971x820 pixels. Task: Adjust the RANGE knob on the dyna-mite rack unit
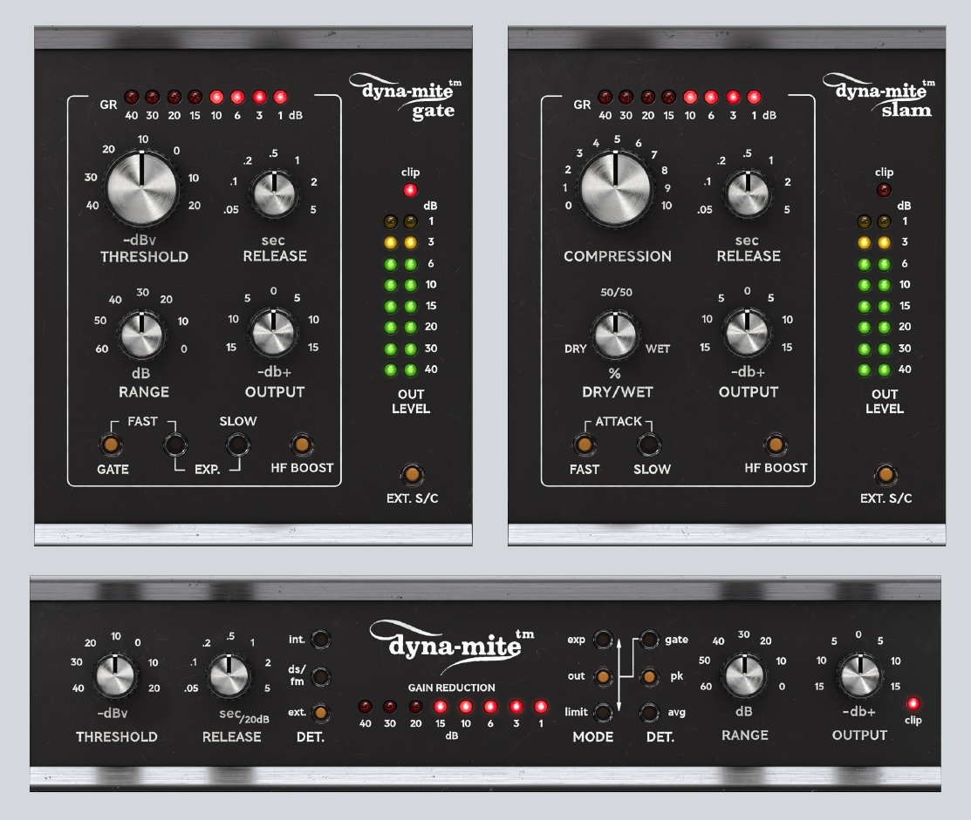(x=744, y=674)
